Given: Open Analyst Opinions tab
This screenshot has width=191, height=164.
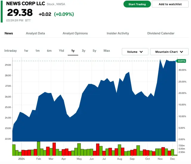Looking at the screenshot, I should 75,33.
